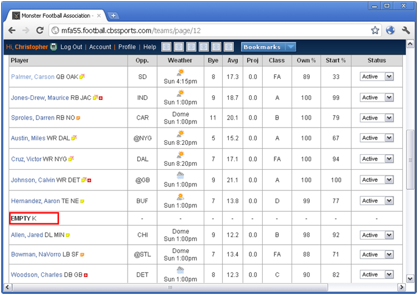
Task: Click the red injury icon for Jones-Drew
Action: (x=101, y=98)
